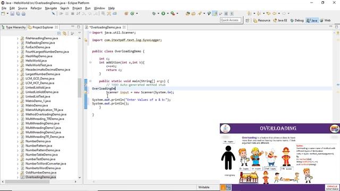
Task: Click the Suspend debug toolbar icon
Action: (67, 13)
